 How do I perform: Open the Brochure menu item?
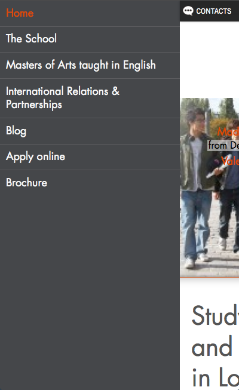(x=90, y=183)
